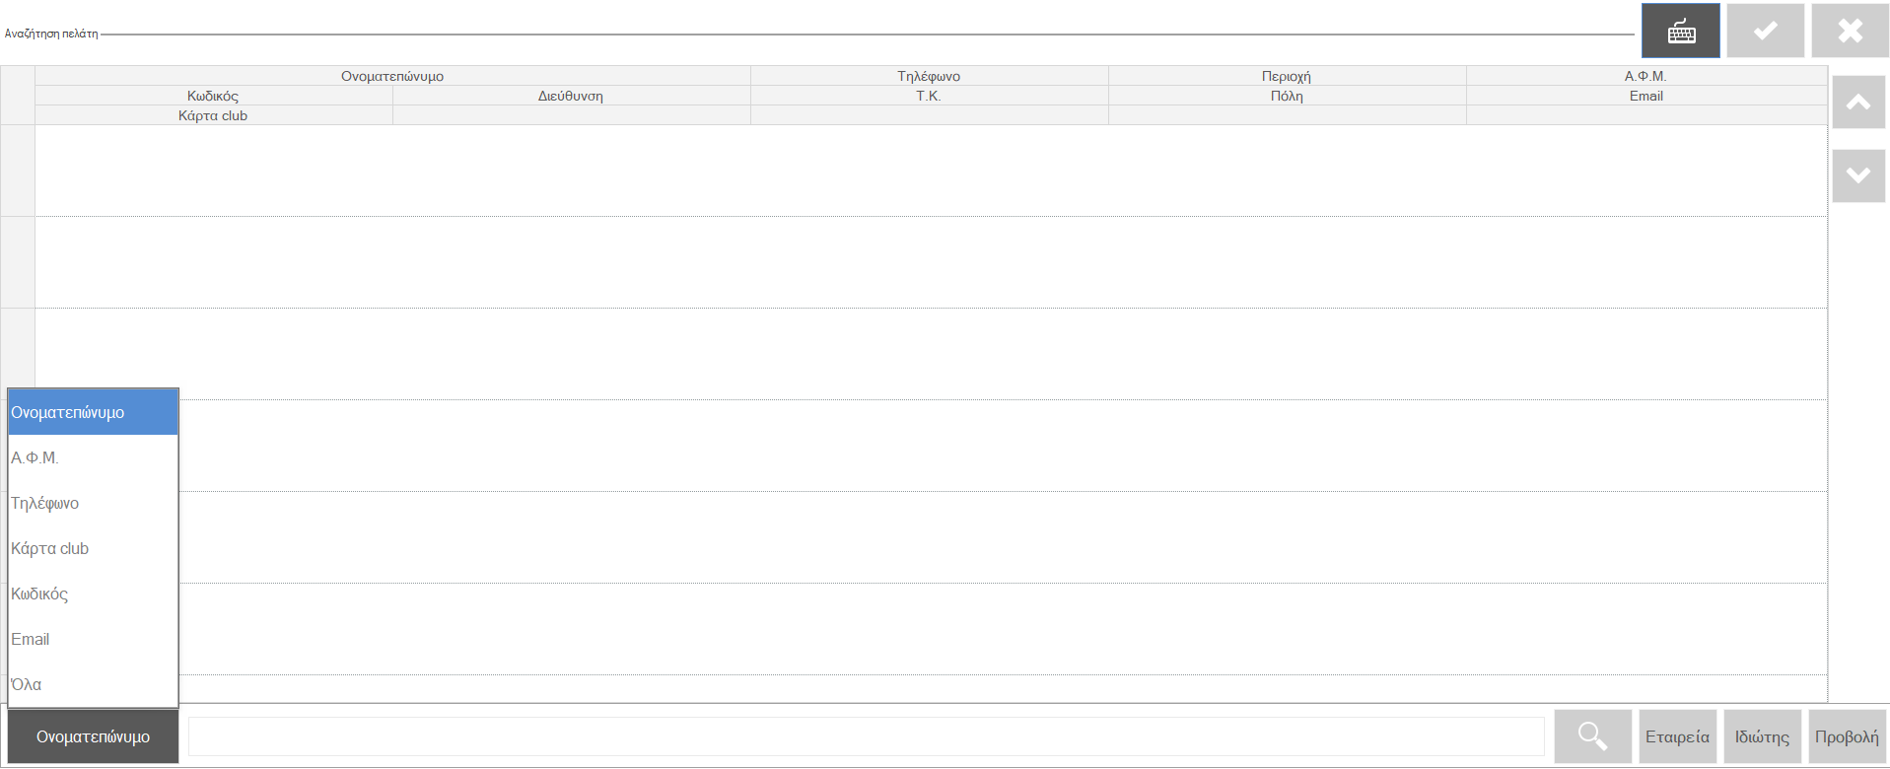Focus the customer search text field
The width and height of the screenshot is (1890, 769).
[867, 736]
